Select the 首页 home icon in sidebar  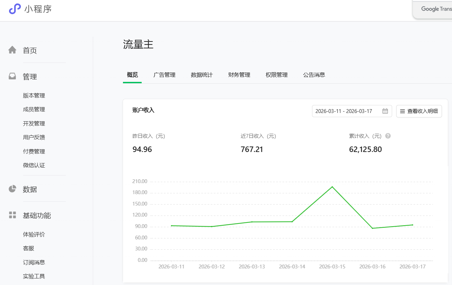point(12,49)
